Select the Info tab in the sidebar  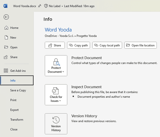(17, 80)
